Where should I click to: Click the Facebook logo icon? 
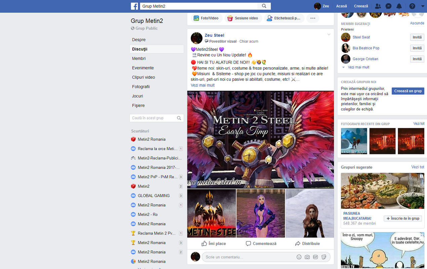pos(134,6)
